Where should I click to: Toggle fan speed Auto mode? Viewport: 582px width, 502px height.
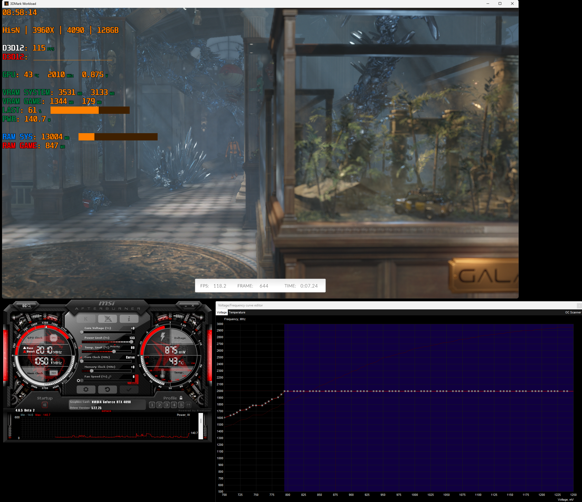click(134, 383)
